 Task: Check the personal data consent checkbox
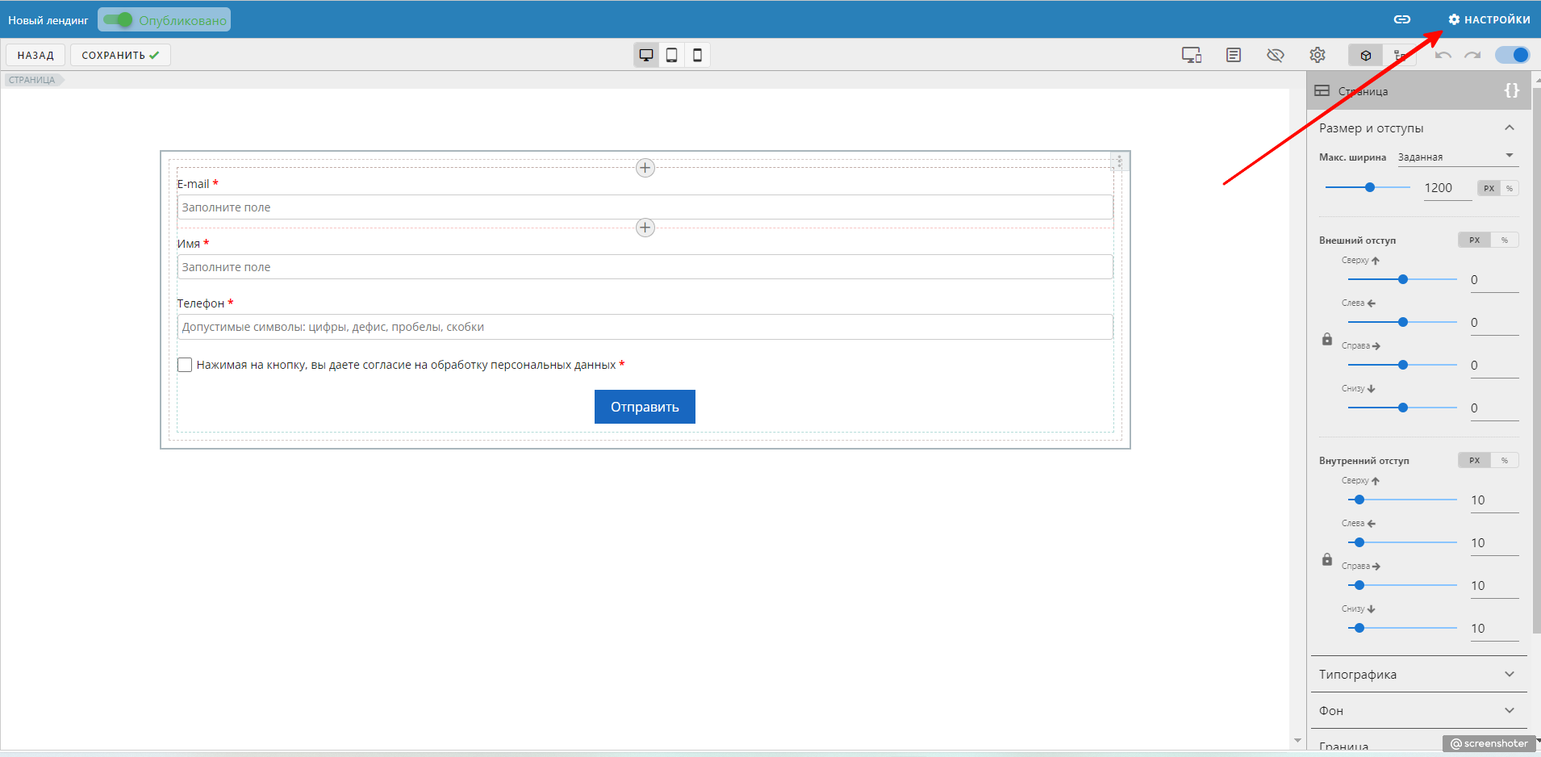[185, 365]
